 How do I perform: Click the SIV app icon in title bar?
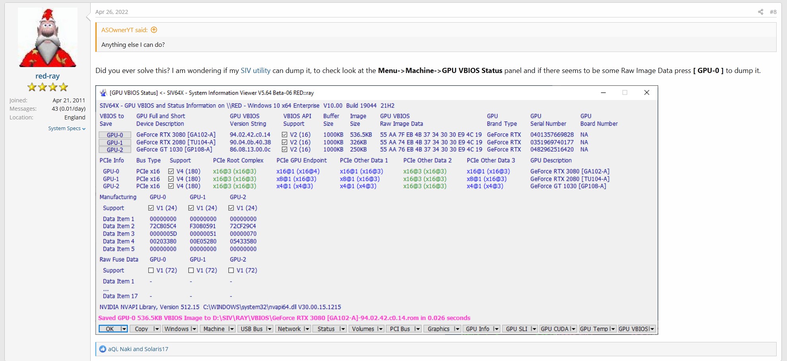103,93
